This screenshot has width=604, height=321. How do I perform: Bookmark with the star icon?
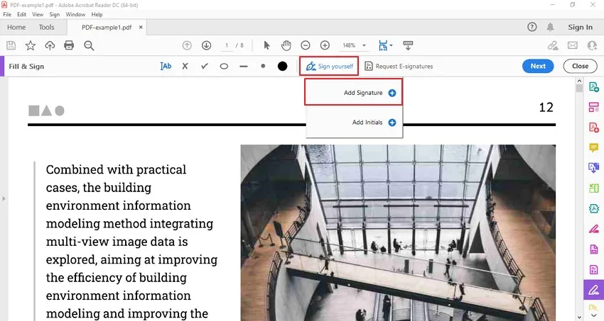[31, 45]
